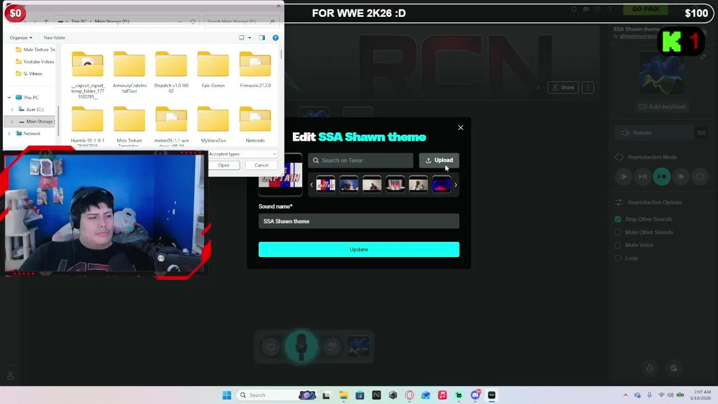This screenshot has width=718, height=404.
Task: Open File Explorer from the taskbar
Action: tap(343, 395)
